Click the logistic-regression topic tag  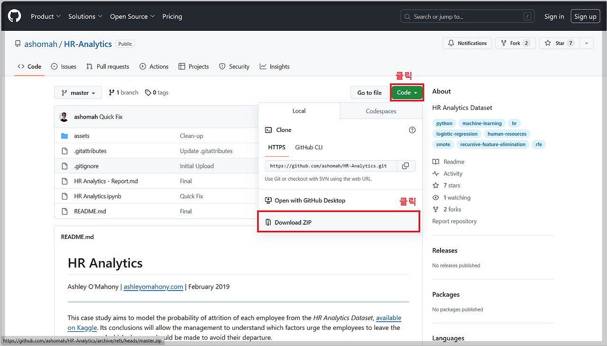pos(457,134)
